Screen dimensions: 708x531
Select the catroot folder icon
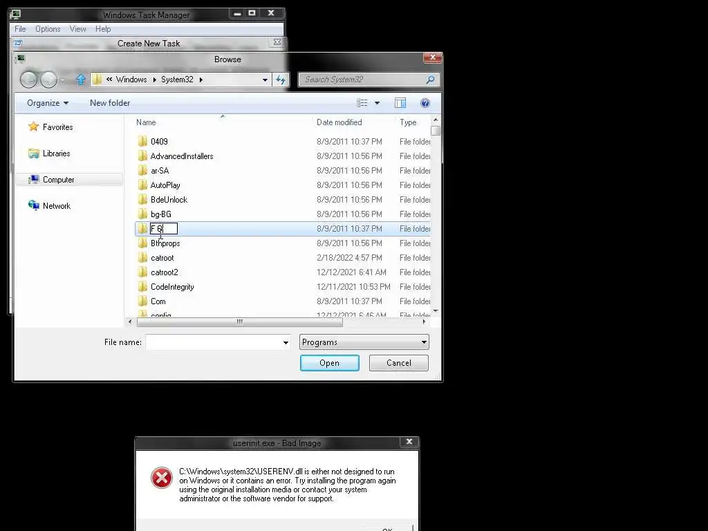click(142, 257)
